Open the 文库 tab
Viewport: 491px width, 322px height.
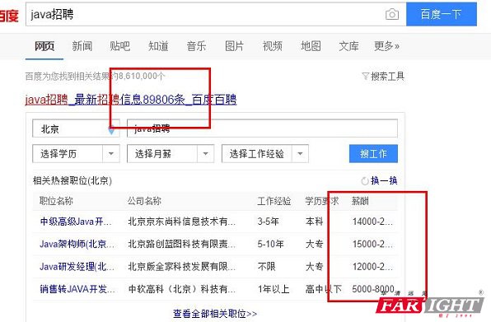348,46
